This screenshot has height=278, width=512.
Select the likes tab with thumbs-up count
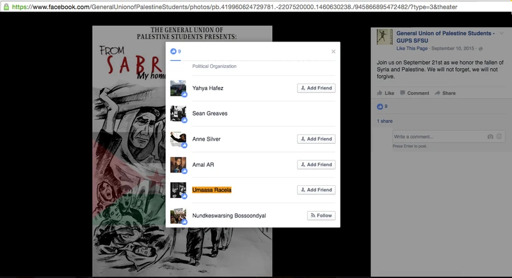tap(175, 51)
